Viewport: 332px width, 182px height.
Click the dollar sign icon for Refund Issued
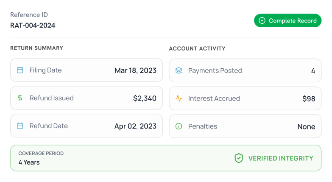tap(20, 98)
